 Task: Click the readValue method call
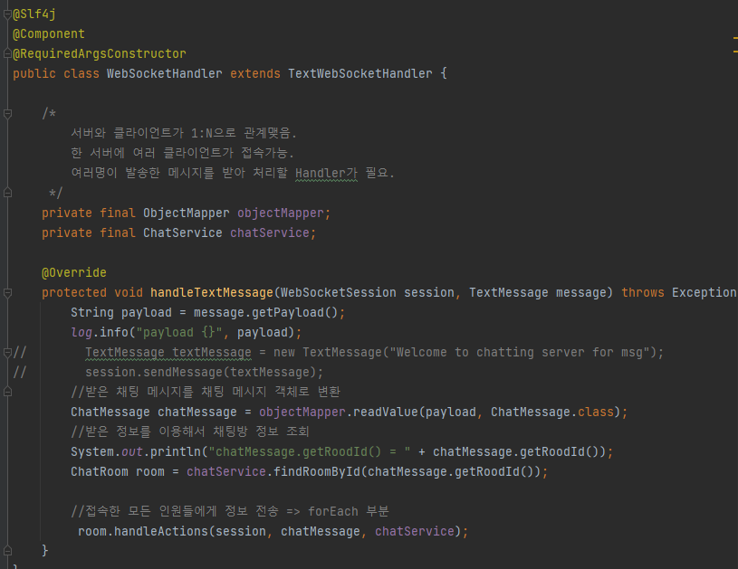coord(386,412)
